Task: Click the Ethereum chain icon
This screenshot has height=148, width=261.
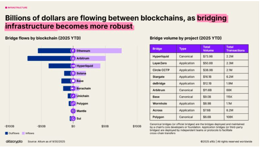Action: point(73,51)
